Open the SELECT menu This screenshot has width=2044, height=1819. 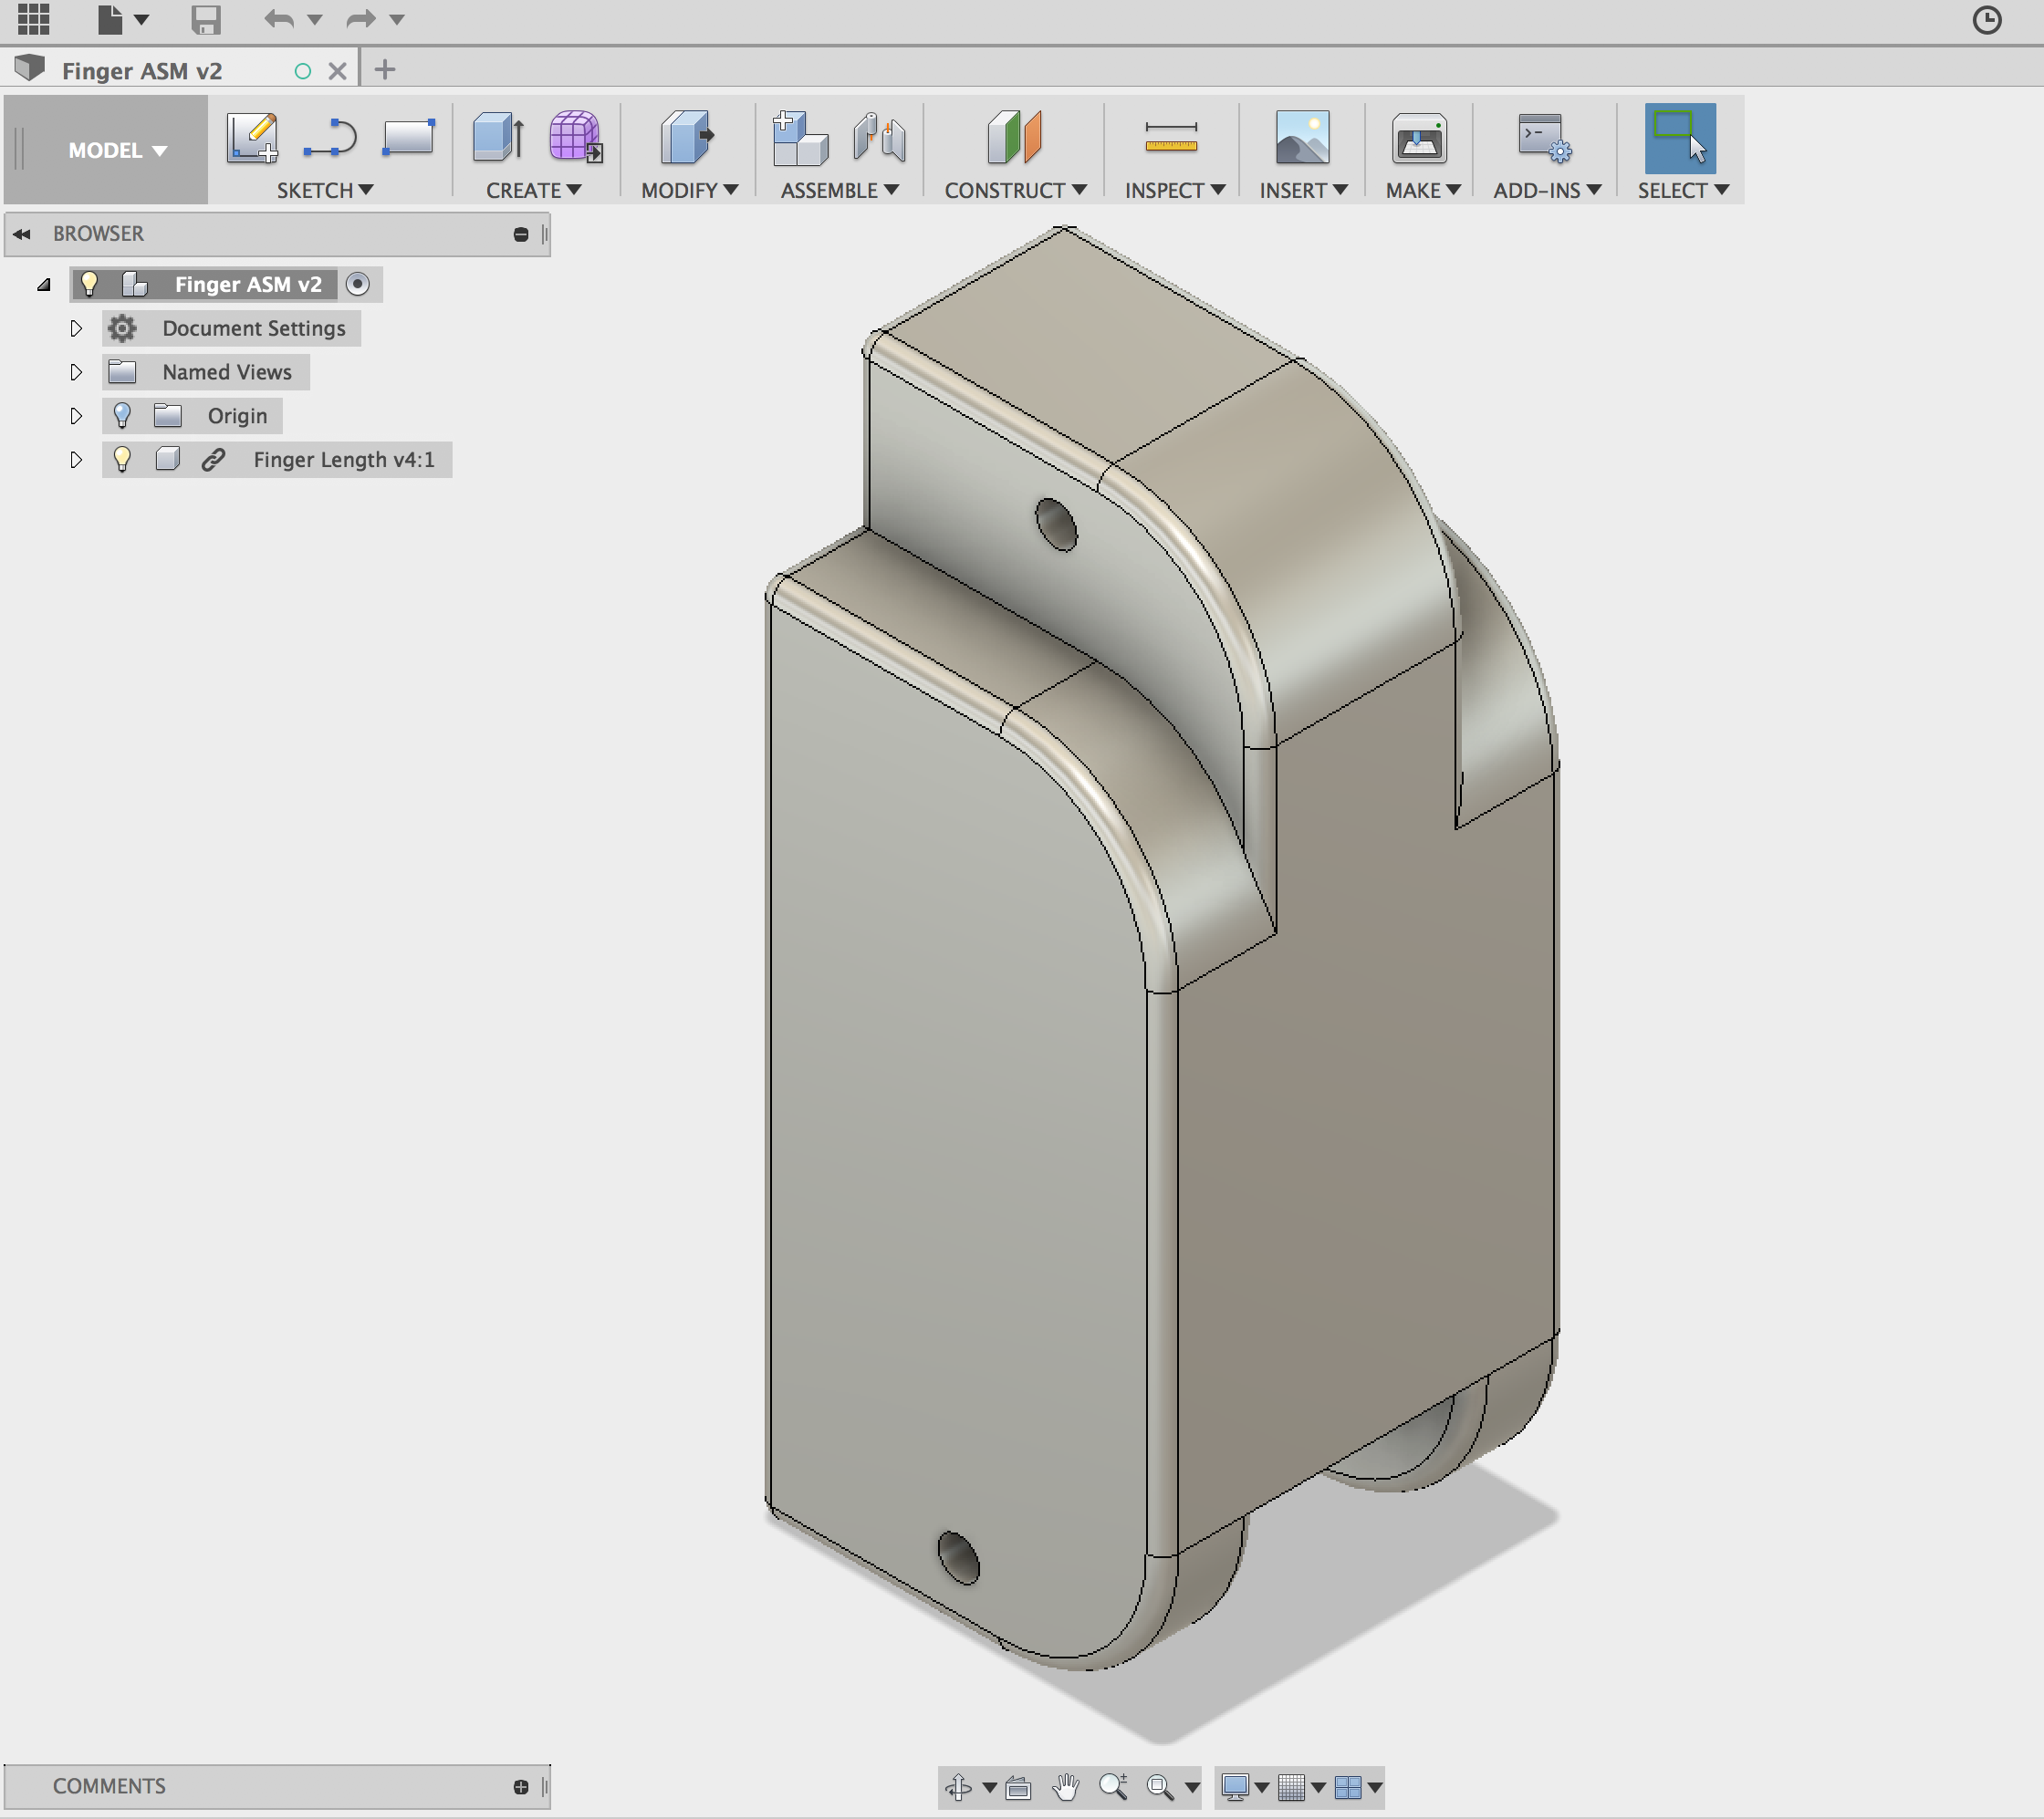(1682, 190)
